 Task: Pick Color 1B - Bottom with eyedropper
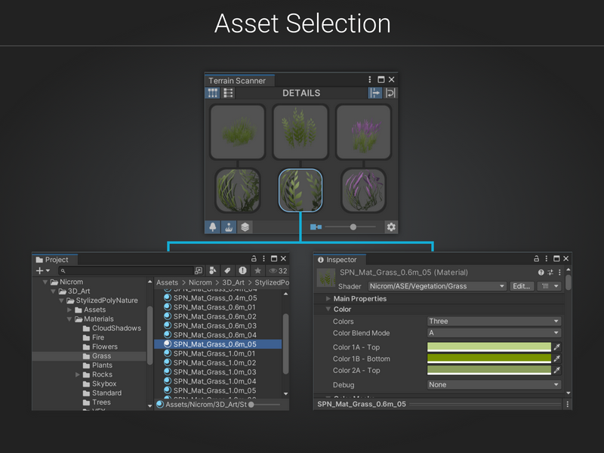557,359
